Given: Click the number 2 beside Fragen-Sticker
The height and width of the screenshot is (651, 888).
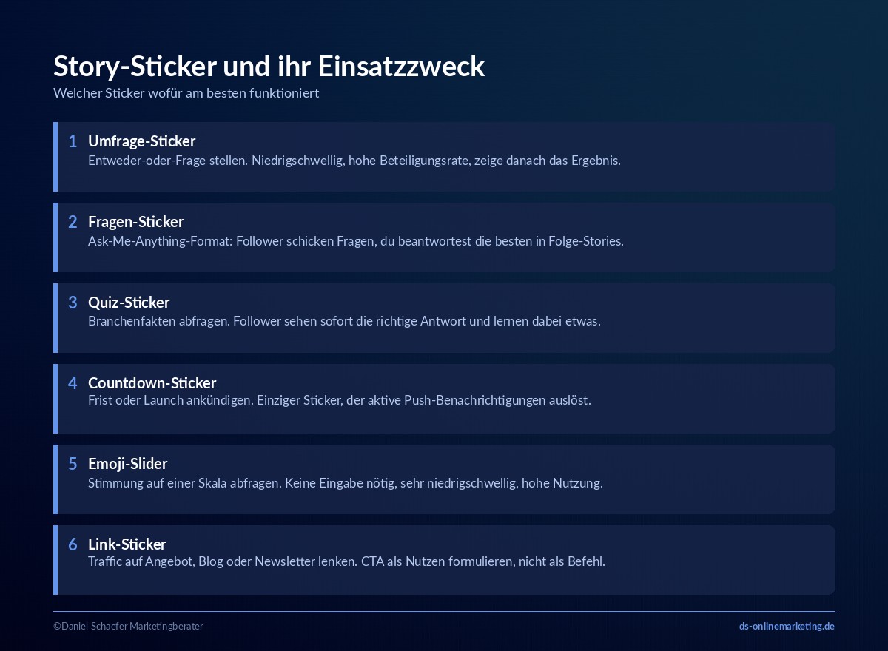Looking at the screenshot, I should 73,222.
